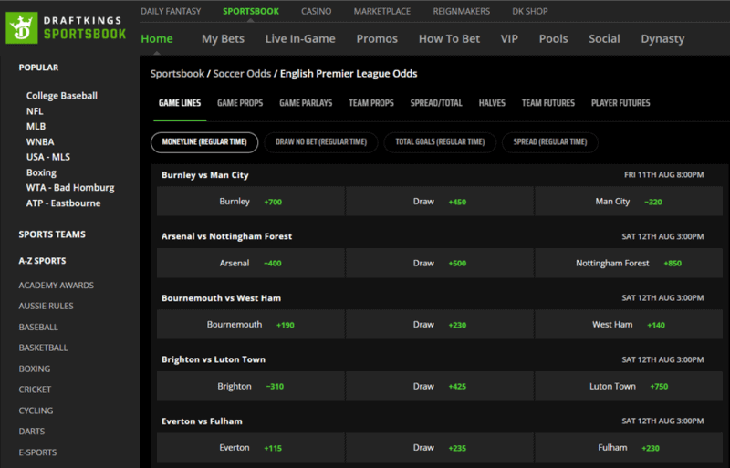Viewport: 730px width, 468px height.
Task: Open Aussie Rules in A-Z Sports
Action: [x=47, y=306]
